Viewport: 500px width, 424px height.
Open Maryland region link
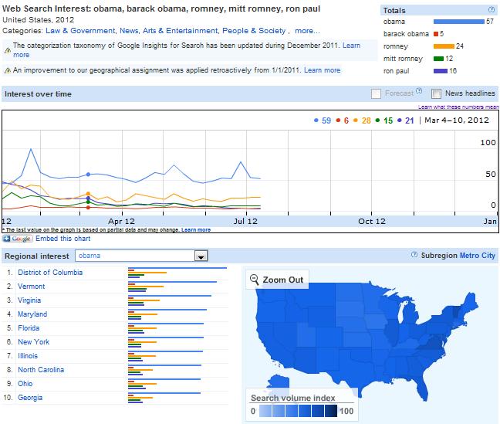[x=32, y=314]
